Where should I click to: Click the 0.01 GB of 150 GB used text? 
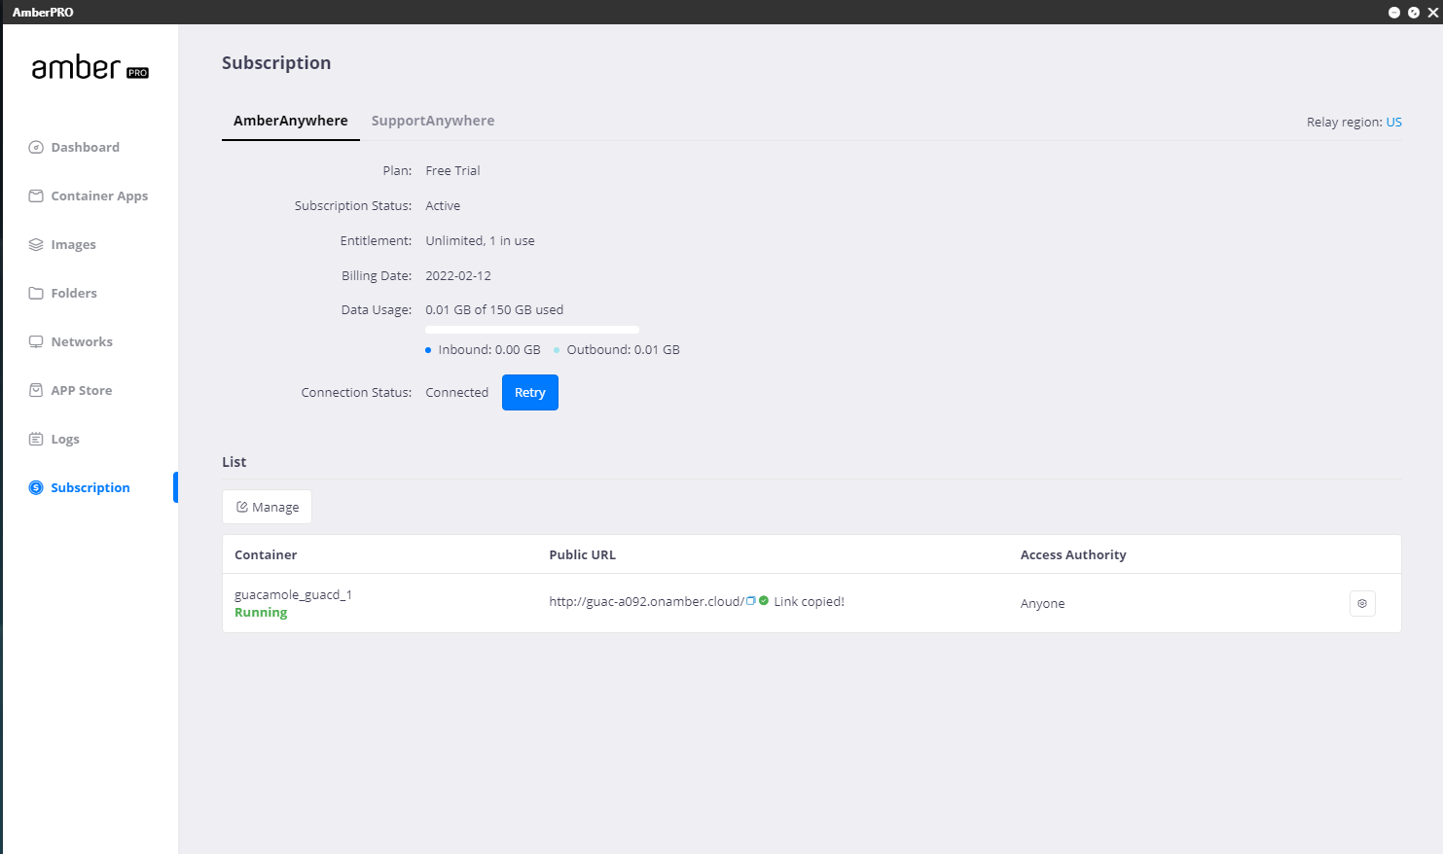tap(494, 309)
